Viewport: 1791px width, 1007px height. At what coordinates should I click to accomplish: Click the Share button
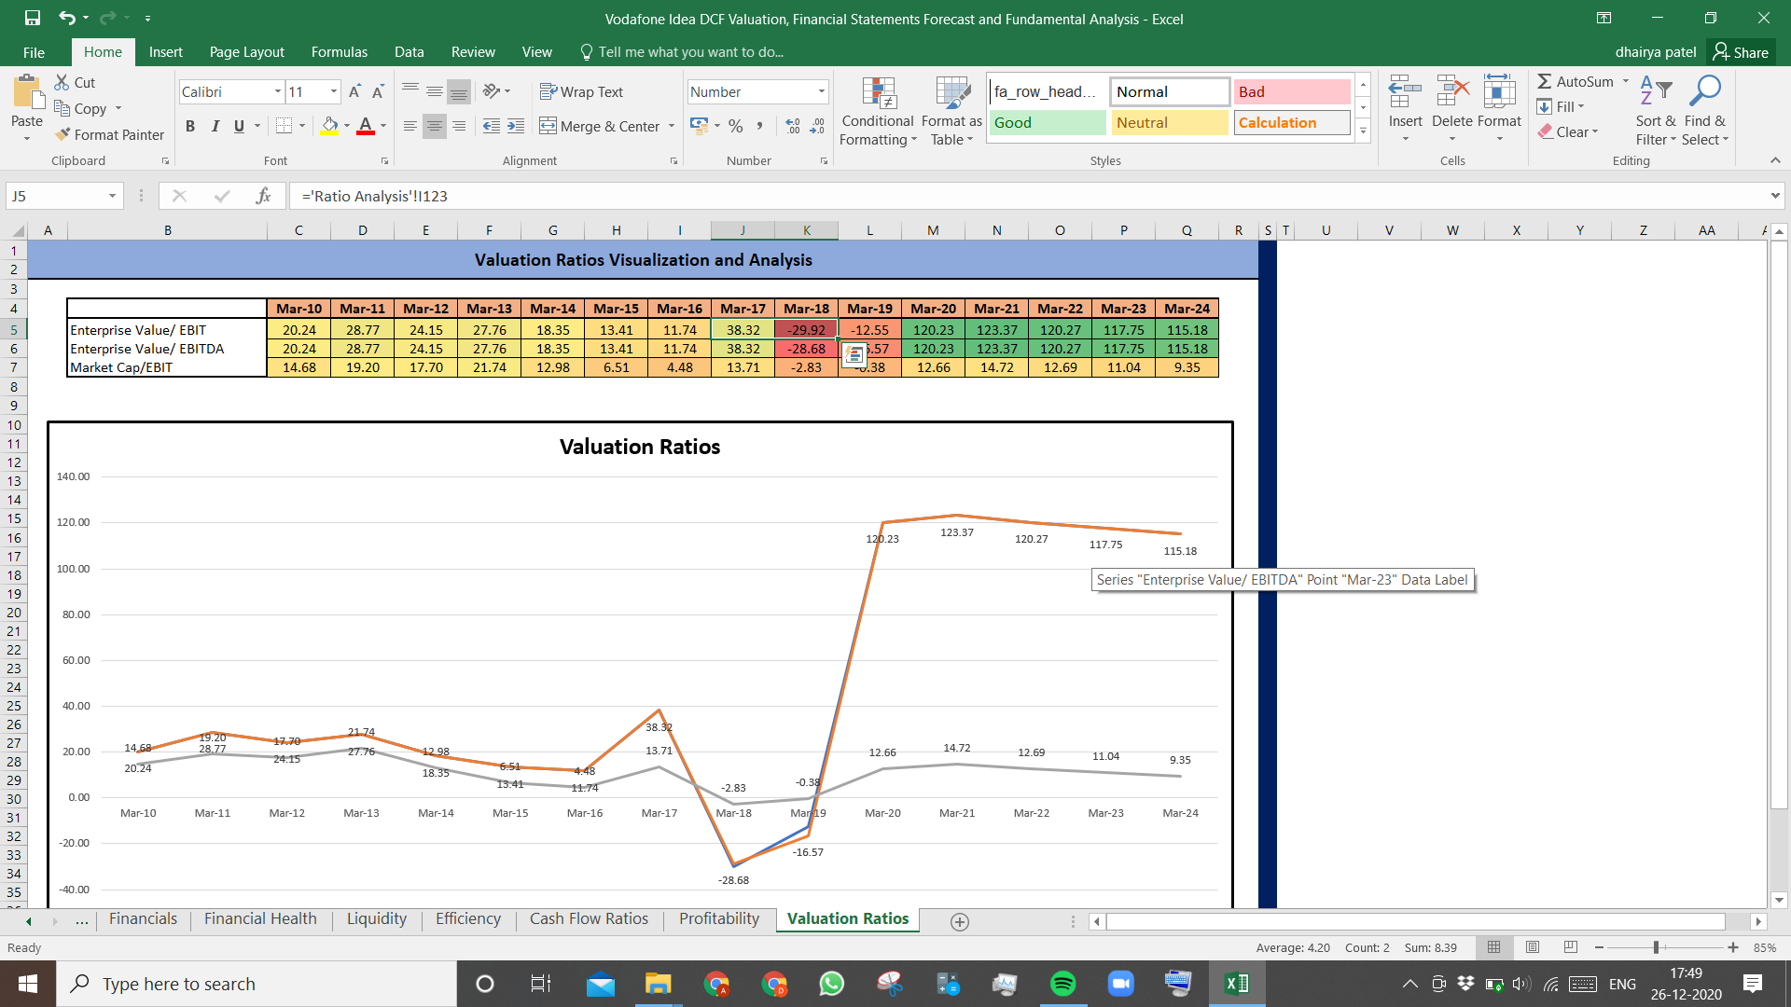pos(1741,52)
